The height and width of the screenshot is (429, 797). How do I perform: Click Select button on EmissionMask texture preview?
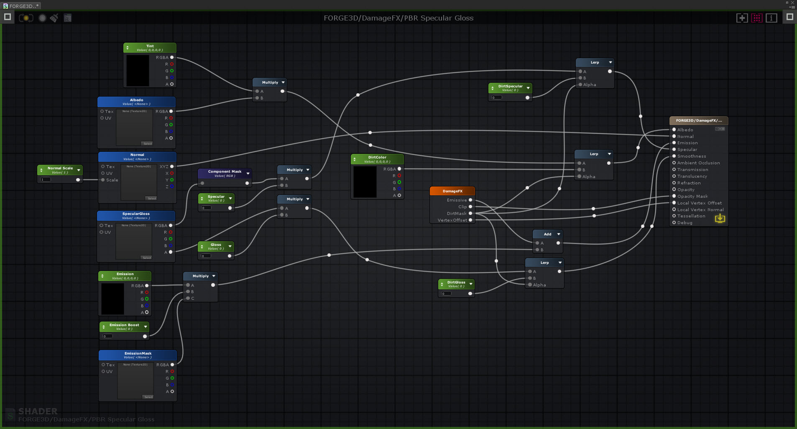pyautogui.click(x=148, y=397)
